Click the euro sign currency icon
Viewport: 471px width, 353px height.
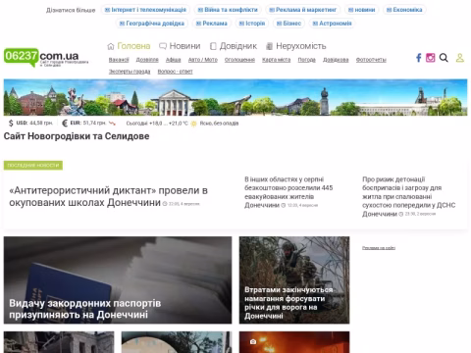click(x=65, y=124)
